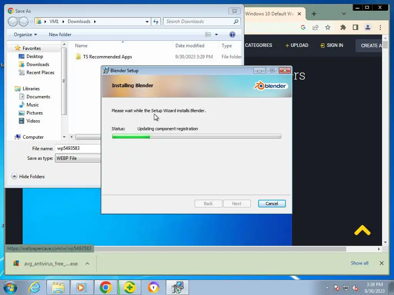Click the Action Center flag tray icon

(x=337, y=288)
